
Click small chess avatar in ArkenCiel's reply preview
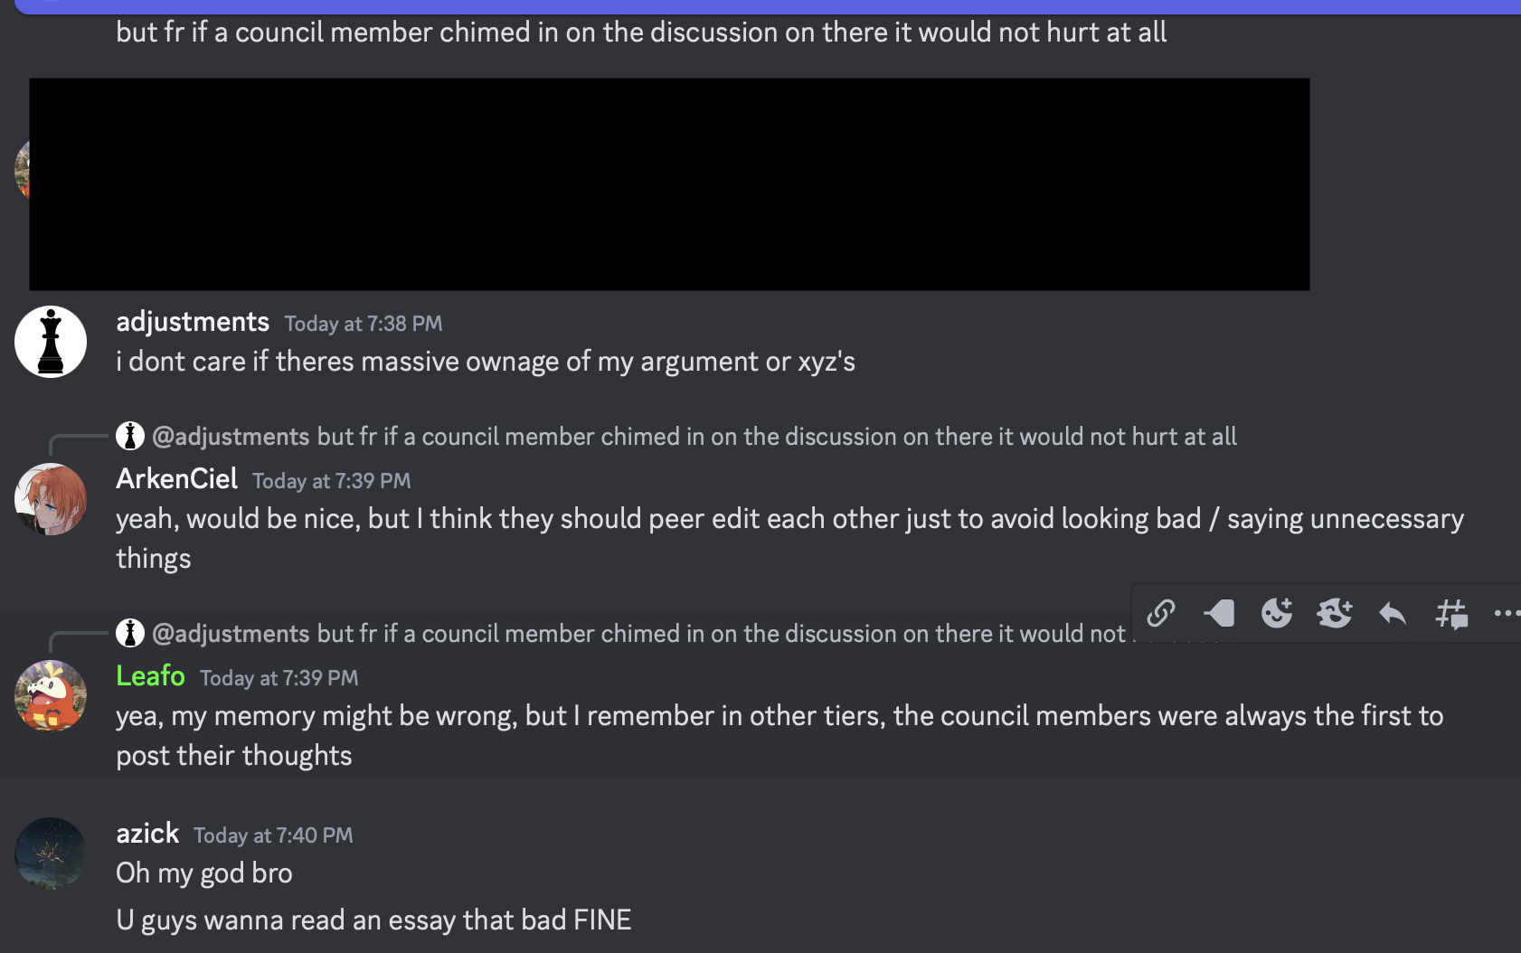[130, 436]
